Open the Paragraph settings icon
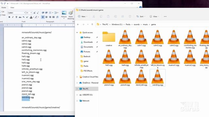 coord(57,17)
